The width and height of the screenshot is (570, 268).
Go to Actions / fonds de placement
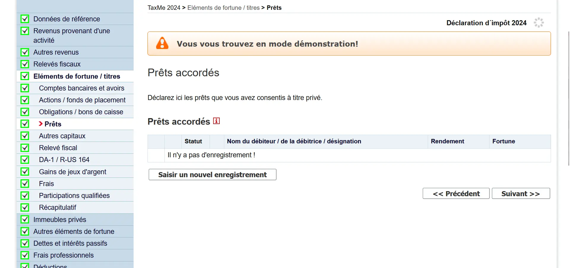(x=82, y=100)
